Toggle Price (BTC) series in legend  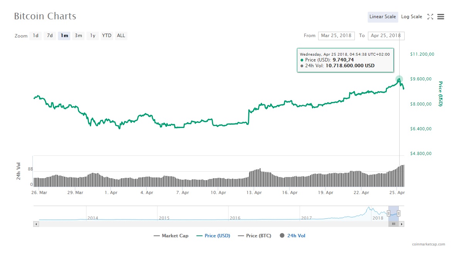point(255,236)
